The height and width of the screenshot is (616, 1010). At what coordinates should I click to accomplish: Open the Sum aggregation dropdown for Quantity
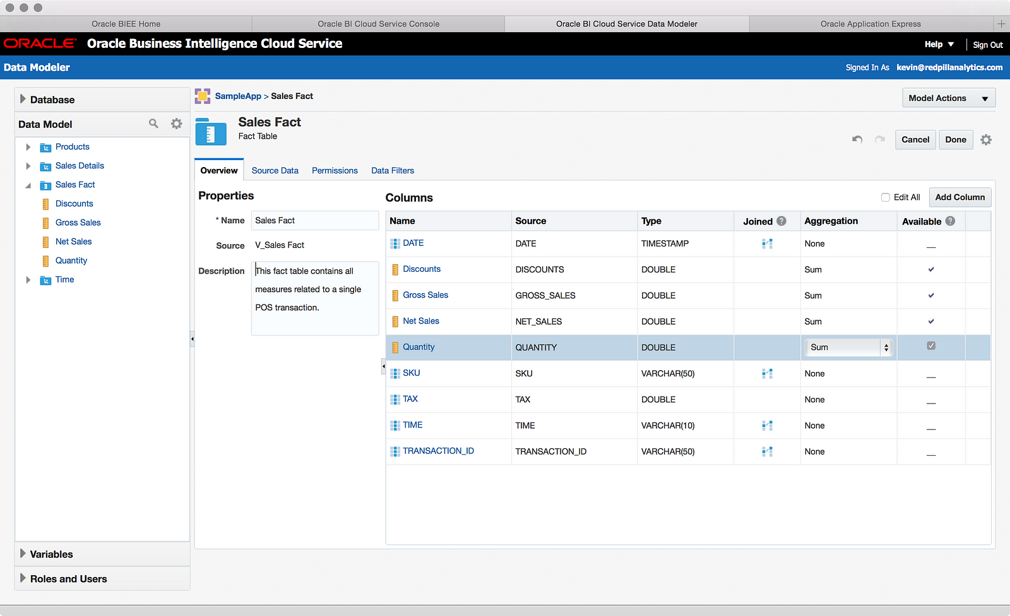pyautogui.click(x=847, y=347)
